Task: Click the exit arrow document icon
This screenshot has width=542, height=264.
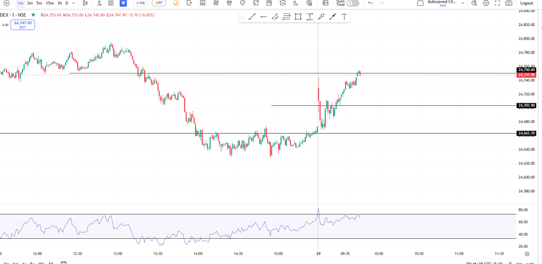Action: 189,3
